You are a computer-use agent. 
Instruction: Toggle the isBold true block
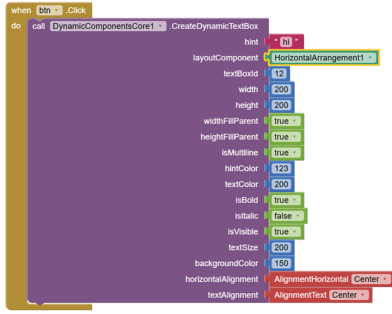pyautogui.click(x=285, y=200)
